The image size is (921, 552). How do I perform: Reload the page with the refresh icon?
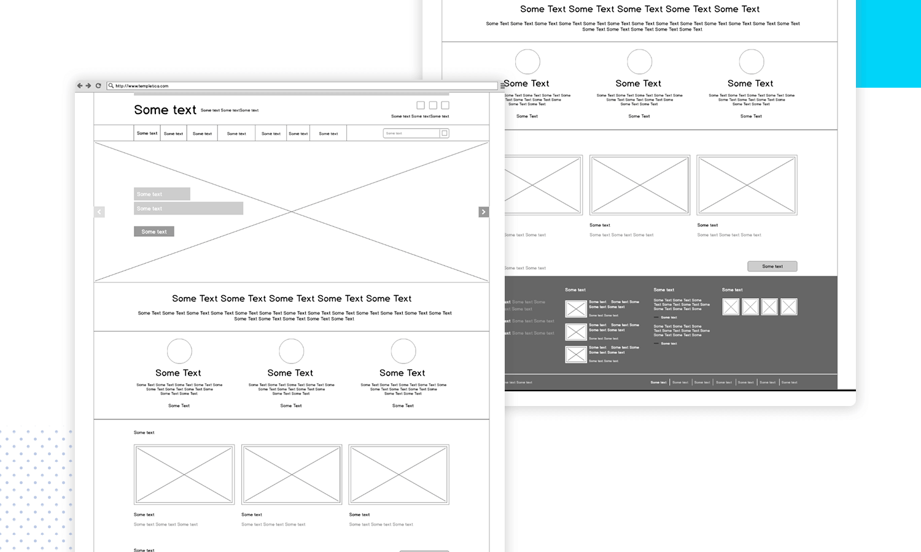click(98, 86)
